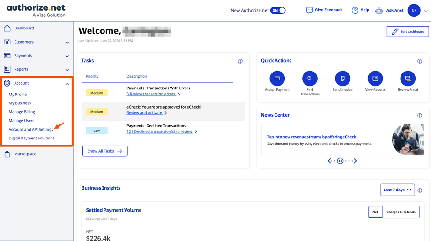
Task: Click the Ask Anet robot icon
Action: 379,10
